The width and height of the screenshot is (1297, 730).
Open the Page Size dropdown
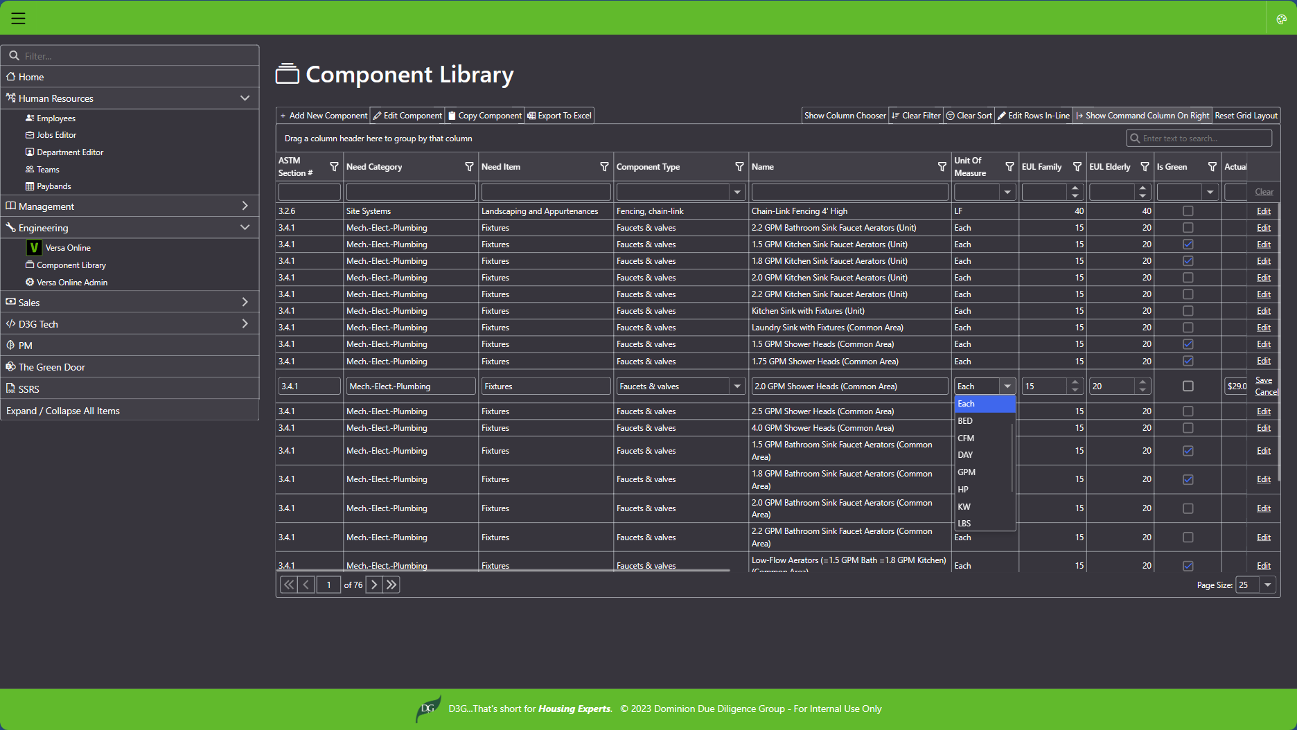[1267, 585]
